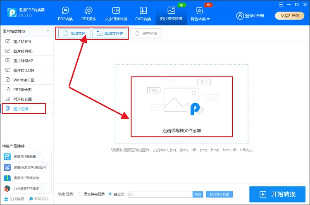The width and height of the screenshot is (310, 205).
Task: Click the VIP 充值 button
Action: [x=289, y=16]
